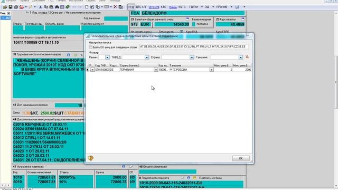Open the Страна filter dropdown
Screen dimensions: 338x190
click(x=192, y=58)
